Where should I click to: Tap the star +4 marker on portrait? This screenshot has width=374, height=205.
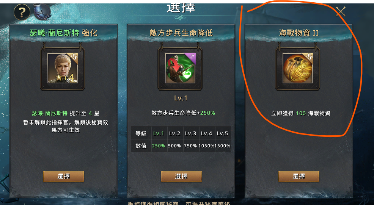(x=65, y=77)
